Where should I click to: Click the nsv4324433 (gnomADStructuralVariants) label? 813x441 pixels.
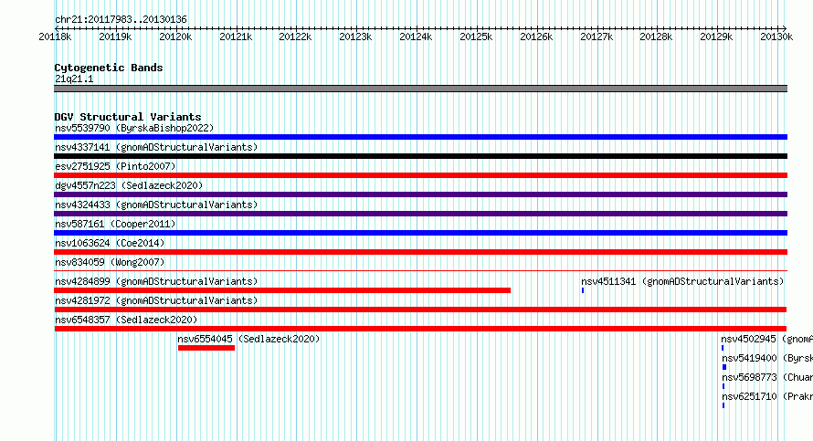(x=156, y=205)
